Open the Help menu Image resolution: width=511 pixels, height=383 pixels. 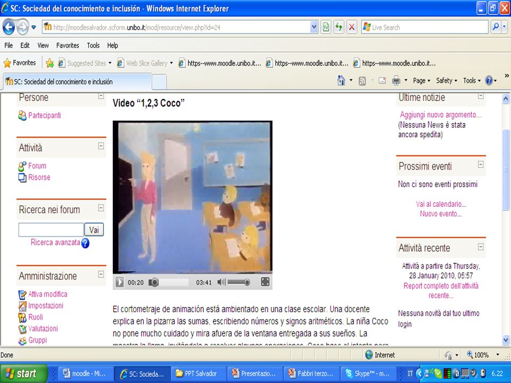tap(112, 45)
